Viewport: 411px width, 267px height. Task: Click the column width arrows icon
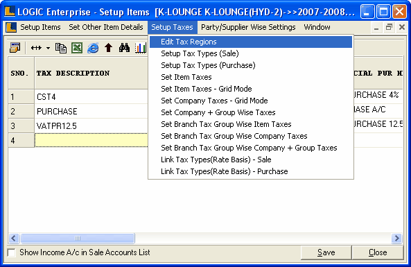(x=36, y=48)
